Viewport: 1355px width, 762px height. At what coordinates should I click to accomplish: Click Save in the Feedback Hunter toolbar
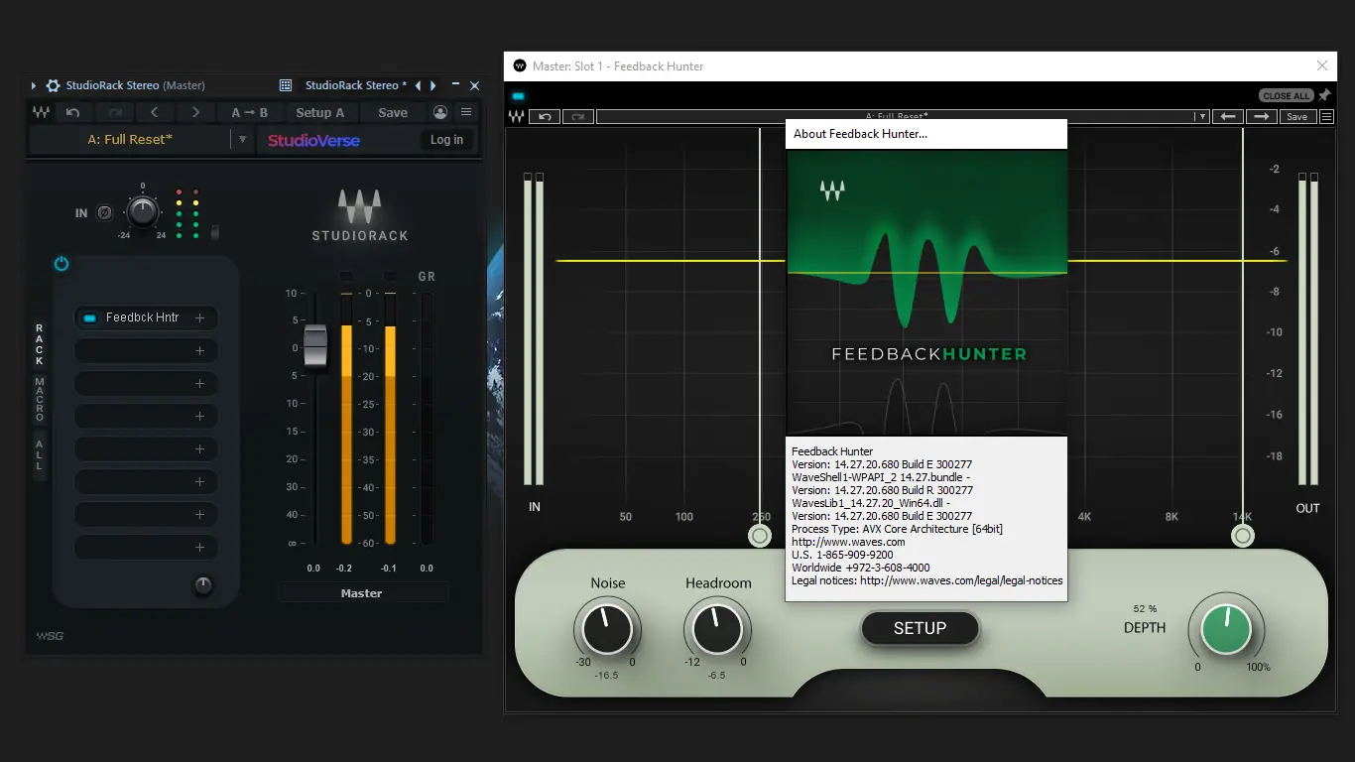tap(1296, 117)
